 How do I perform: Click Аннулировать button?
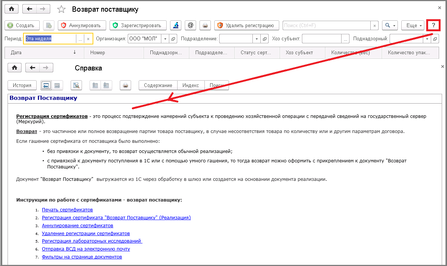point(82,25)
